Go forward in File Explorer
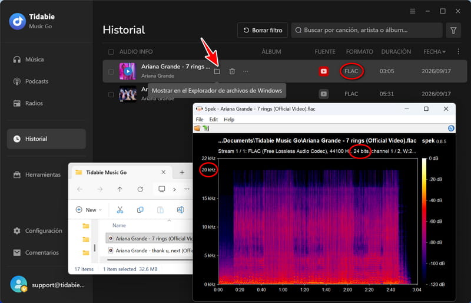The image size is (471, 303). [x=99, y=189]
